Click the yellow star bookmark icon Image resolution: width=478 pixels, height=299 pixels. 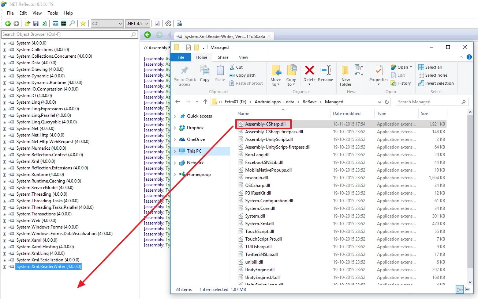83,23
